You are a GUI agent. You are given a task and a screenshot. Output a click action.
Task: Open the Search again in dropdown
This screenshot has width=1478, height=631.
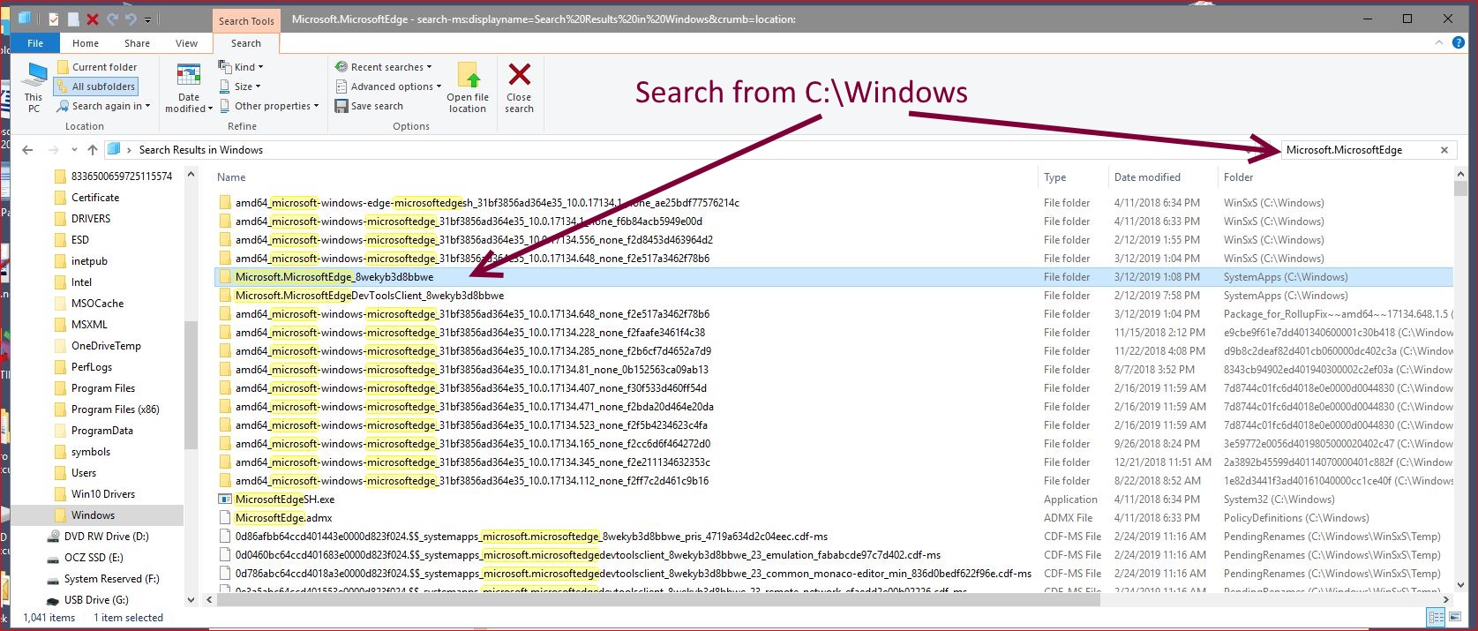tap(104, 106)
